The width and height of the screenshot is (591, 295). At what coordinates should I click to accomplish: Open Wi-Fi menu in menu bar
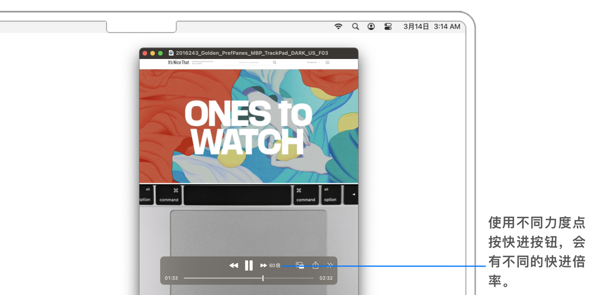(x=339, y=26)
